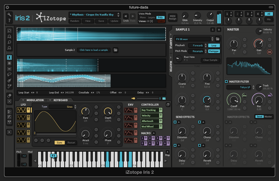Screen dimensions: 279x181
Task: Open Playback Forwards dropdown
Action: click(206, 45)
